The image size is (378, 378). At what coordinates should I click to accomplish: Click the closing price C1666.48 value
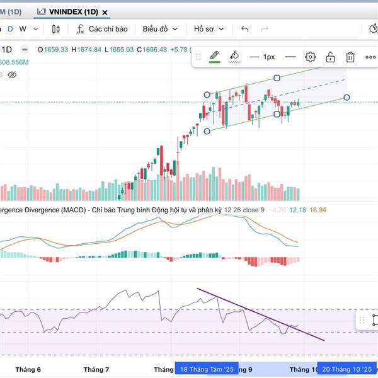click(152, 50)
